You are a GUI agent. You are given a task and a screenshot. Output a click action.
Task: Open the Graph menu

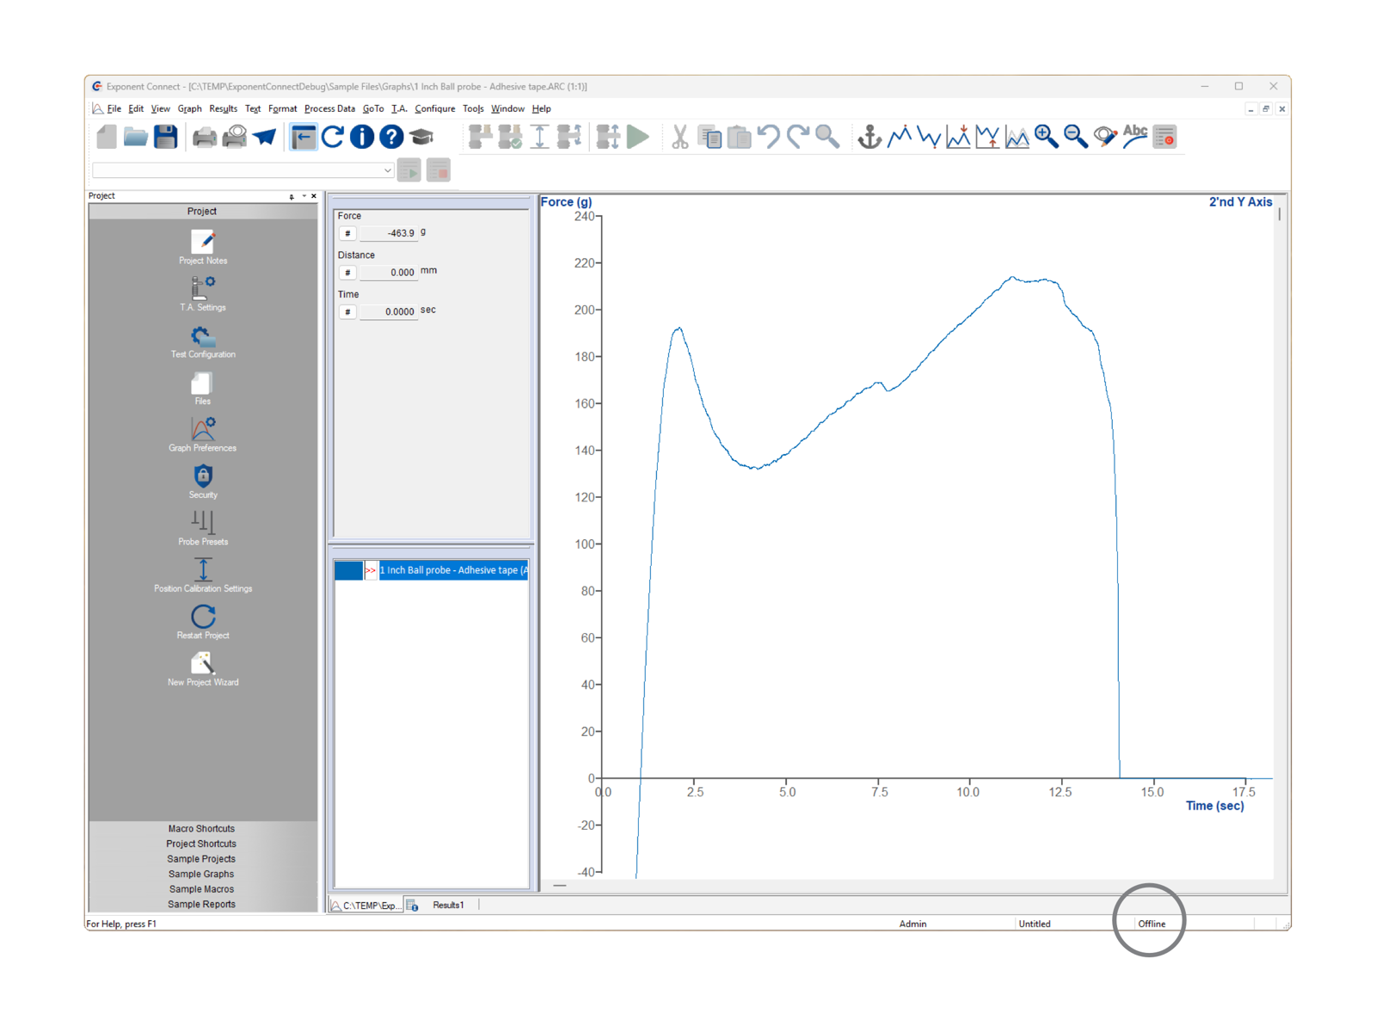click(x=189, y=109)
